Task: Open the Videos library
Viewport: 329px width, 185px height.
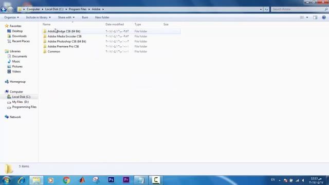Action: pos(16,71)
